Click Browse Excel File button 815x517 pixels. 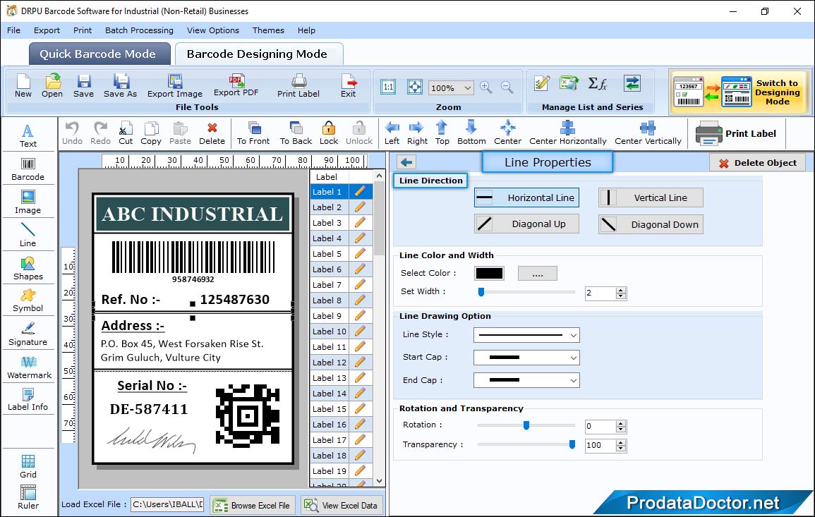tap(253, 506)
